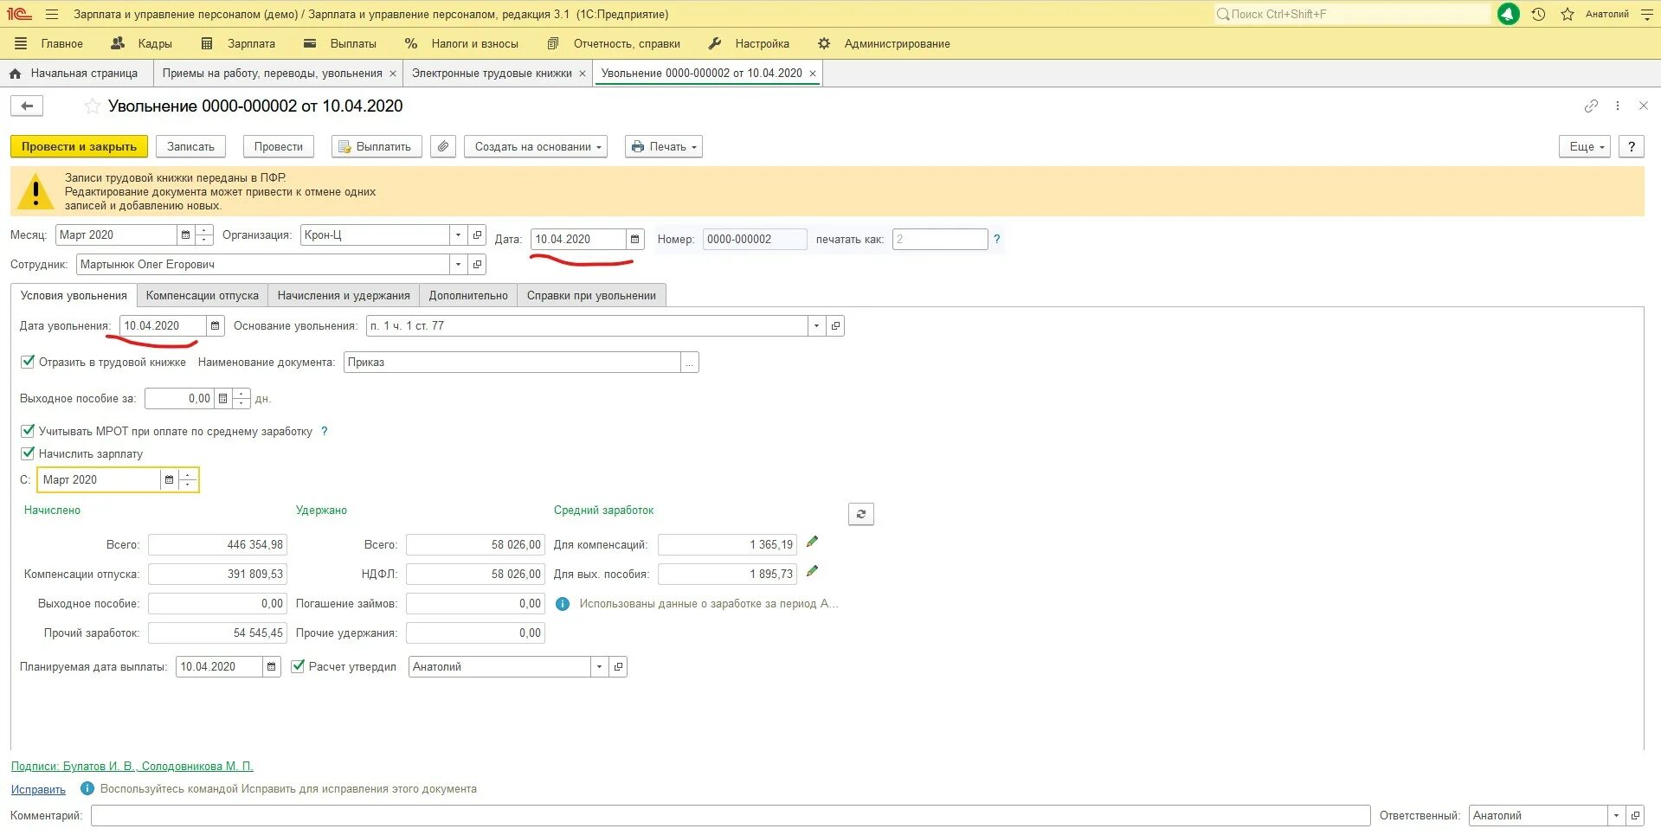The height and width of the screenshot is (835, 1661).
Task: Open Основание увольнения item card
Action: tap(835, 325)
